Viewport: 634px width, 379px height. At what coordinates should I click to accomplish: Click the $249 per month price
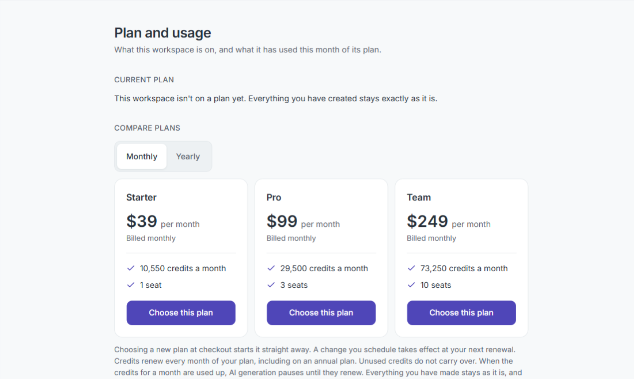click(x=449, y=221)
